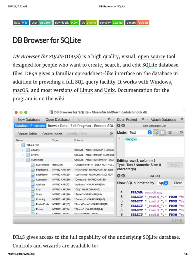Follow the SQLite link in the paragraph
The width and height of the screenshot is (195, 260).
pyautogui.click(x=150, y=65)
